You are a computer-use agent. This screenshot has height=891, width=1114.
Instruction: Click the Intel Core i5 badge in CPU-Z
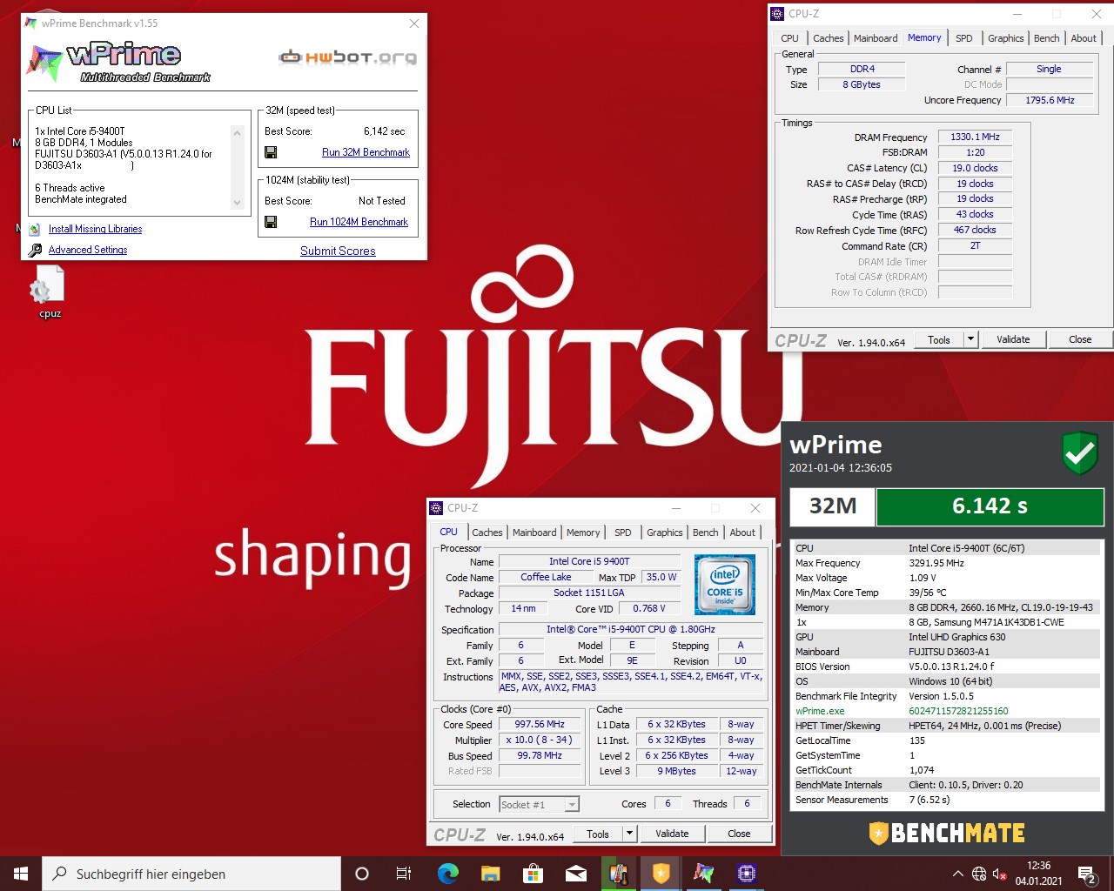click(725, 586)
